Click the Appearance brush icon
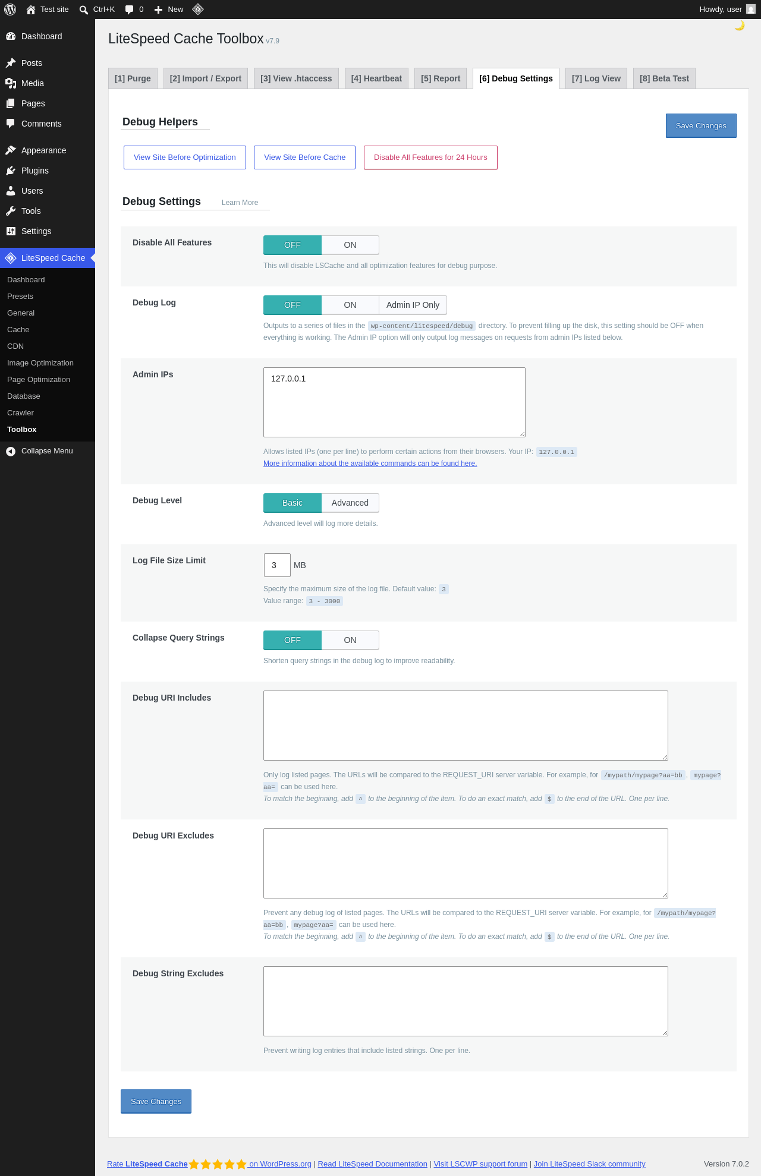The height and width of the screenshot is (1176, 761). [11, 150]
